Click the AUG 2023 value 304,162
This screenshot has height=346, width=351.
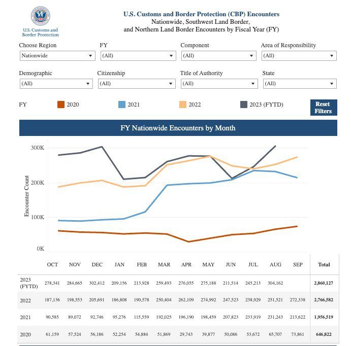coord(275,283)
